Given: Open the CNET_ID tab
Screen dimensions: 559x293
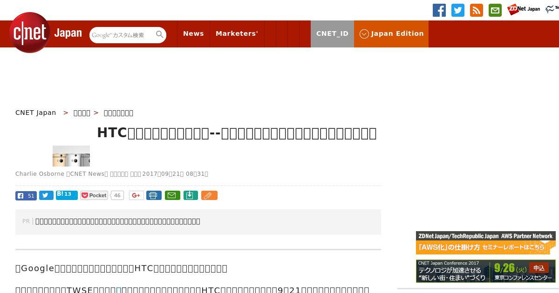Looking at the screenshot, I should point(332,34).
